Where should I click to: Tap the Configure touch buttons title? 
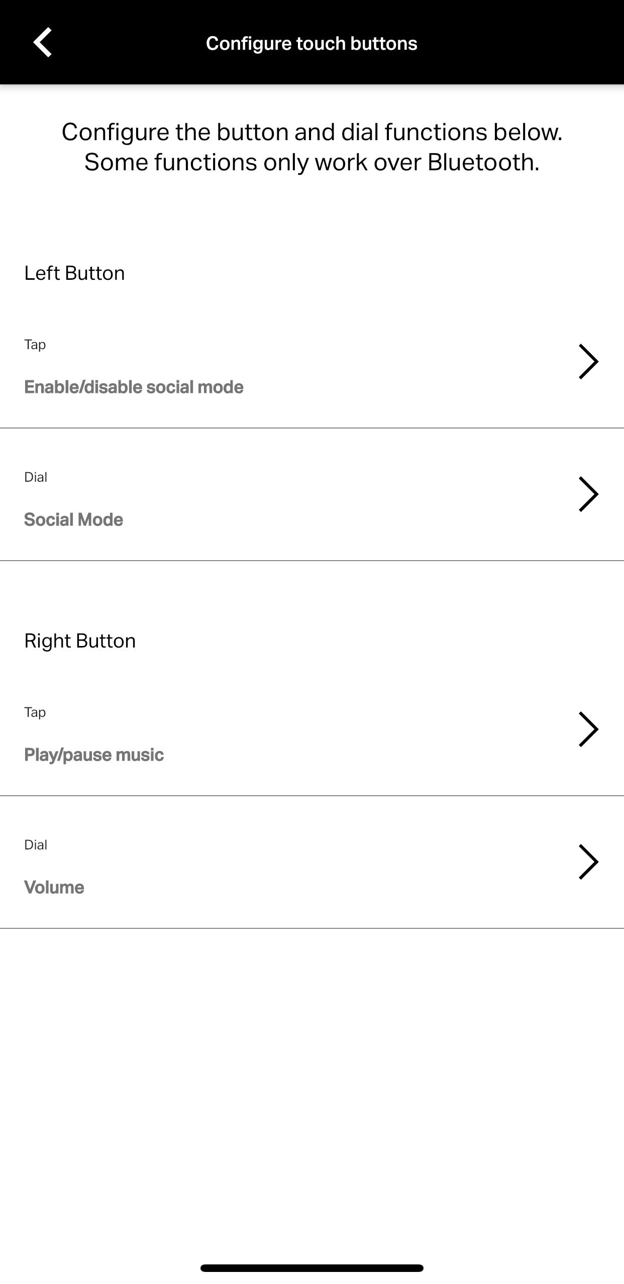point(311,43)
